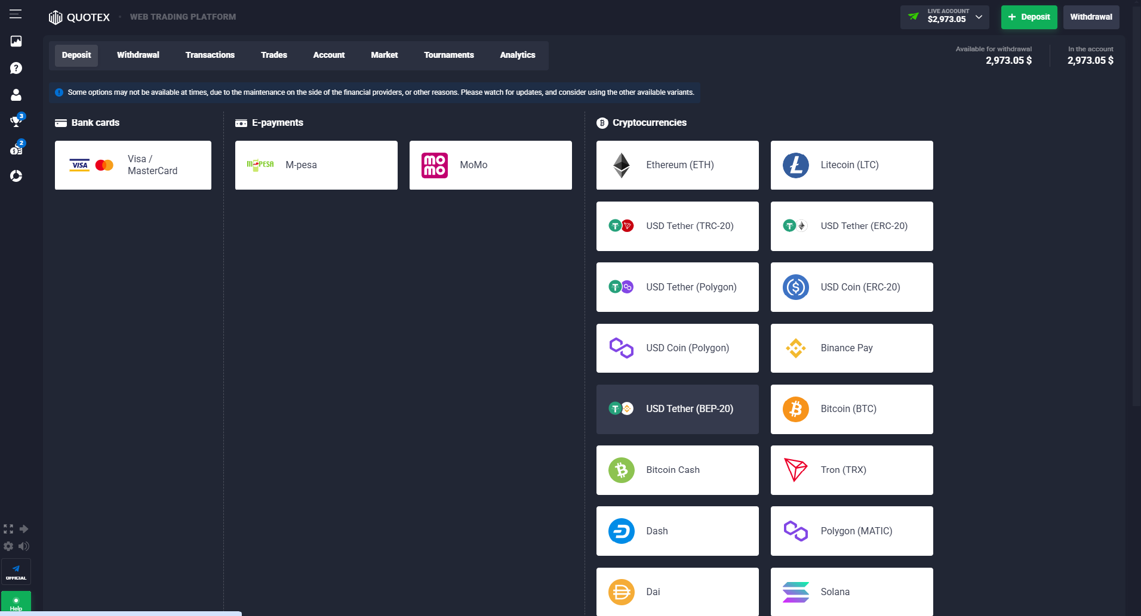The width and height of the screenshot is (1141, 616).
Task: Choose Tron (TRX) deposit
Action: pos(852,470)
